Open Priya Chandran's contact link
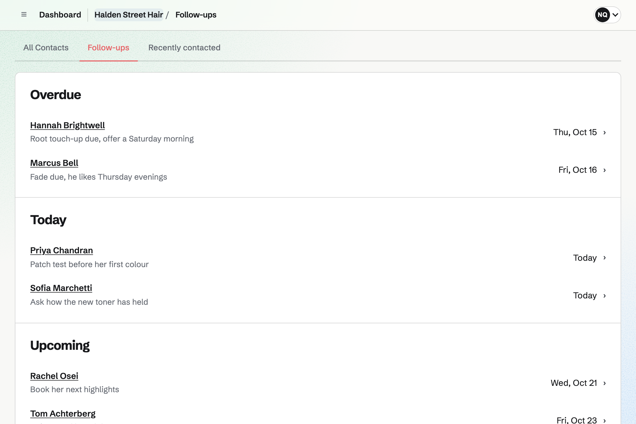The width and height of the screenshot is (636, 424). pos(61,251)
